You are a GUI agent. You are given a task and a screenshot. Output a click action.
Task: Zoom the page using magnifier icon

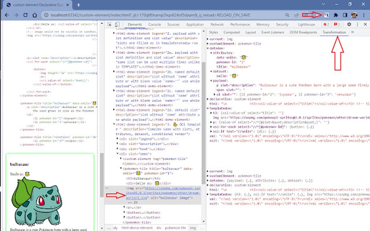(287, 15)
